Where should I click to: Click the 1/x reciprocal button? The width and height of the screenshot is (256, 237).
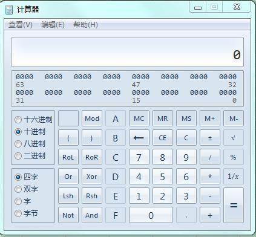(x=234, y=177)
